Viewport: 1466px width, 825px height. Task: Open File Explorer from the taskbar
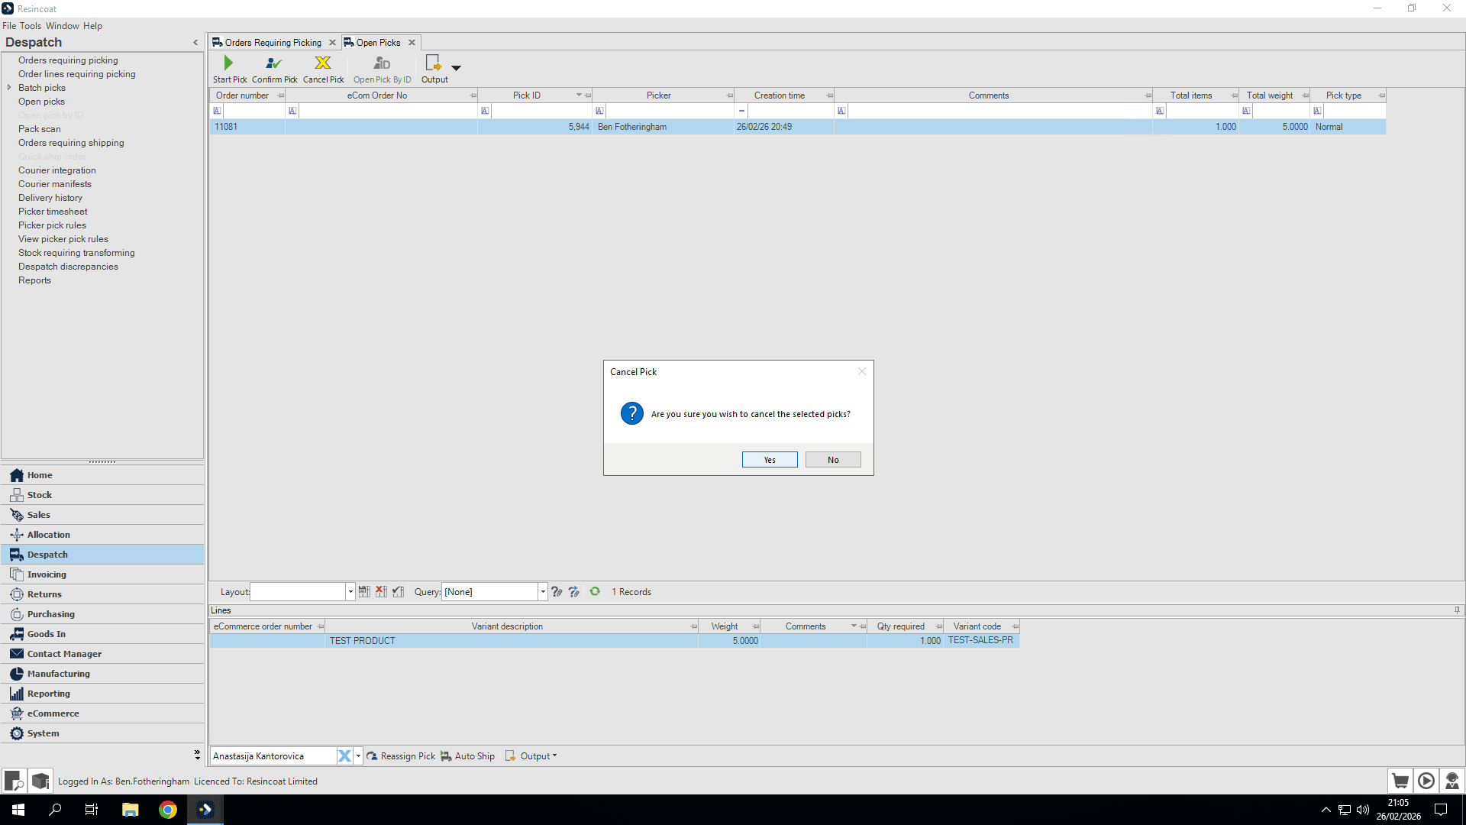coord(131,810)
